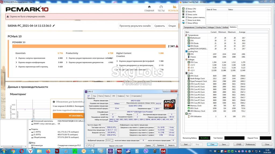Launch Firefox from the taskbar
This screenshot has width=275, height=154.
48,151
